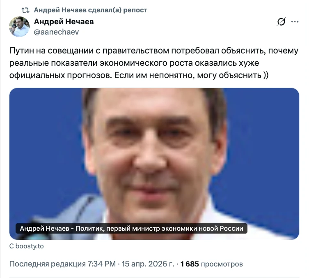Screen dimensions: 309x278
Task: Click the repost arrows icon above the tweet
Action: click(25, 10)
